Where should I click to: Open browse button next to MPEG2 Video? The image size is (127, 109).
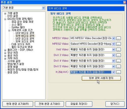(118, 44)
